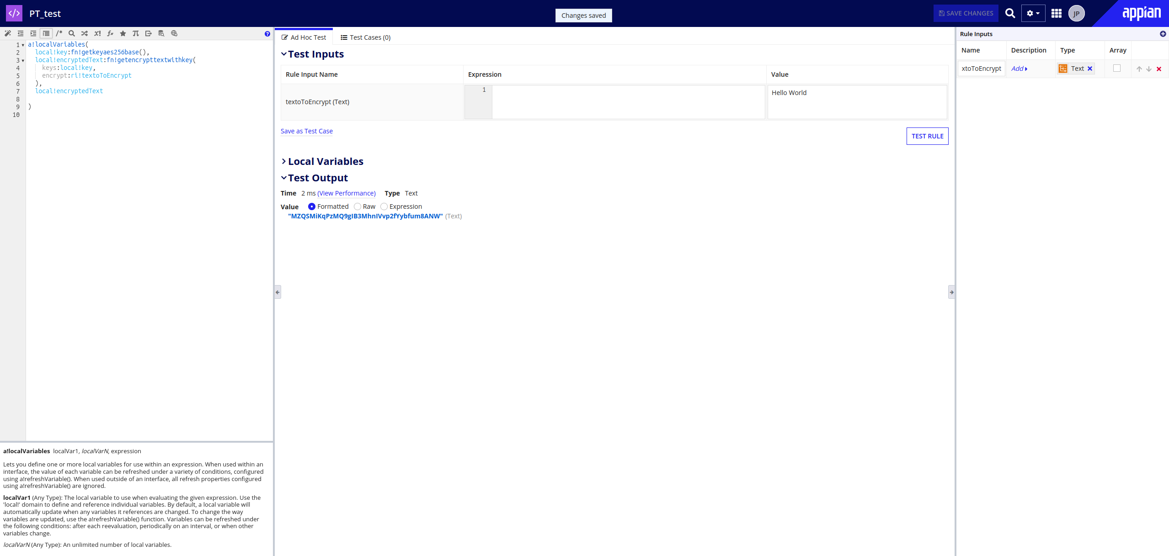Click the x! local variable icon

pyautogui.click(x=97, y=33)
